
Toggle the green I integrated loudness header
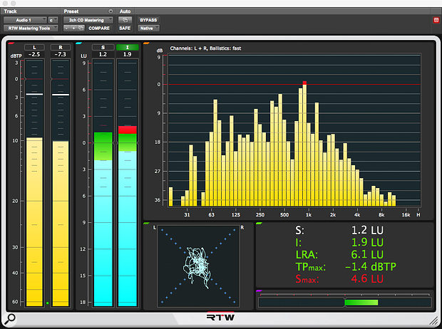128,47
